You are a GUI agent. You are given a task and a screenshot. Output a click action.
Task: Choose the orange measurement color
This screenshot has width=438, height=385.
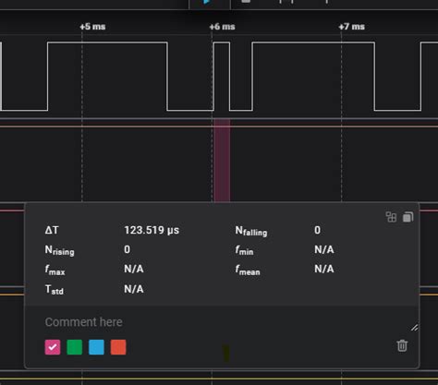pyautogui.click(x=118, y=347)
